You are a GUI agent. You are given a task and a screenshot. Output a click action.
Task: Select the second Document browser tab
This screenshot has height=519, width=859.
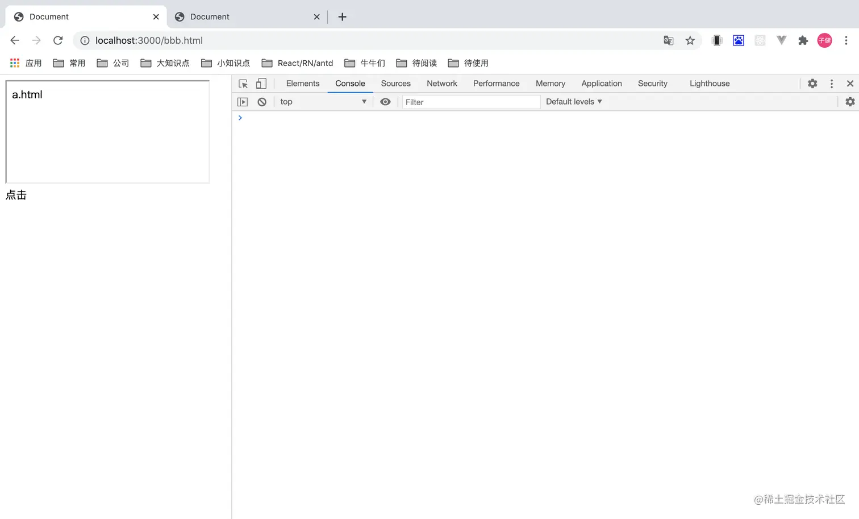pyautogui.click(x=247, y=17)
